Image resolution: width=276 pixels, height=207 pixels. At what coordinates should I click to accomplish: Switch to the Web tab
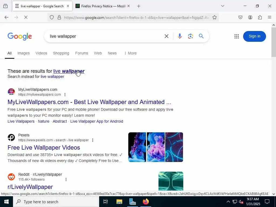(x=98, y=53)
